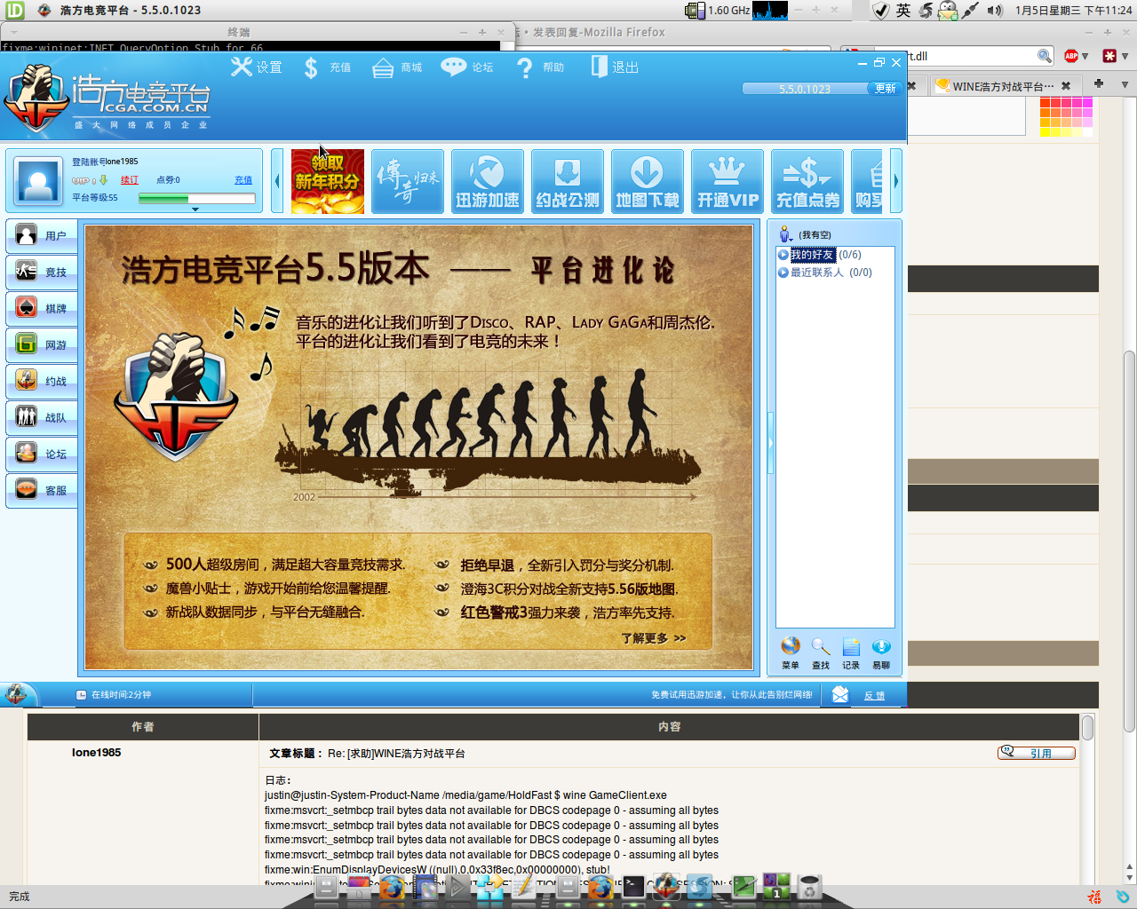Open dropdown arrow beside ABP icon
Image resolution: width=1137 pixels, height=909 pixels.
click(x=1085, y=57)
